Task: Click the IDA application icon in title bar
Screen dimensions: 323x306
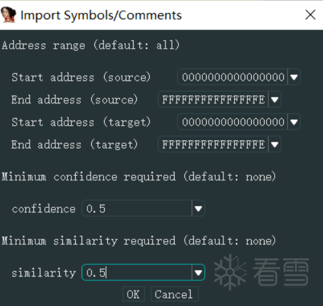Action: (x=8, y=15)
